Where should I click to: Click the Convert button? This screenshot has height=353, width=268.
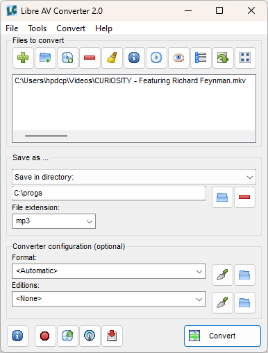(222, 336)
